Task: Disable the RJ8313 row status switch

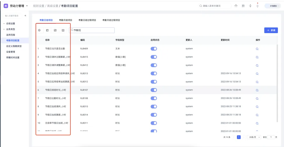Action: [x=154, y=73]
